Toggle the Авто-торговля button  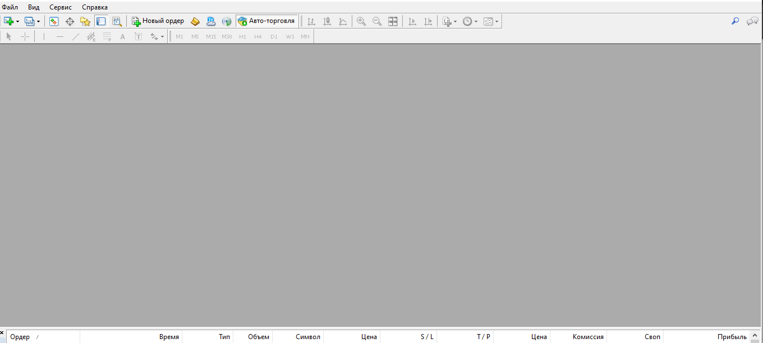[266, 21]
